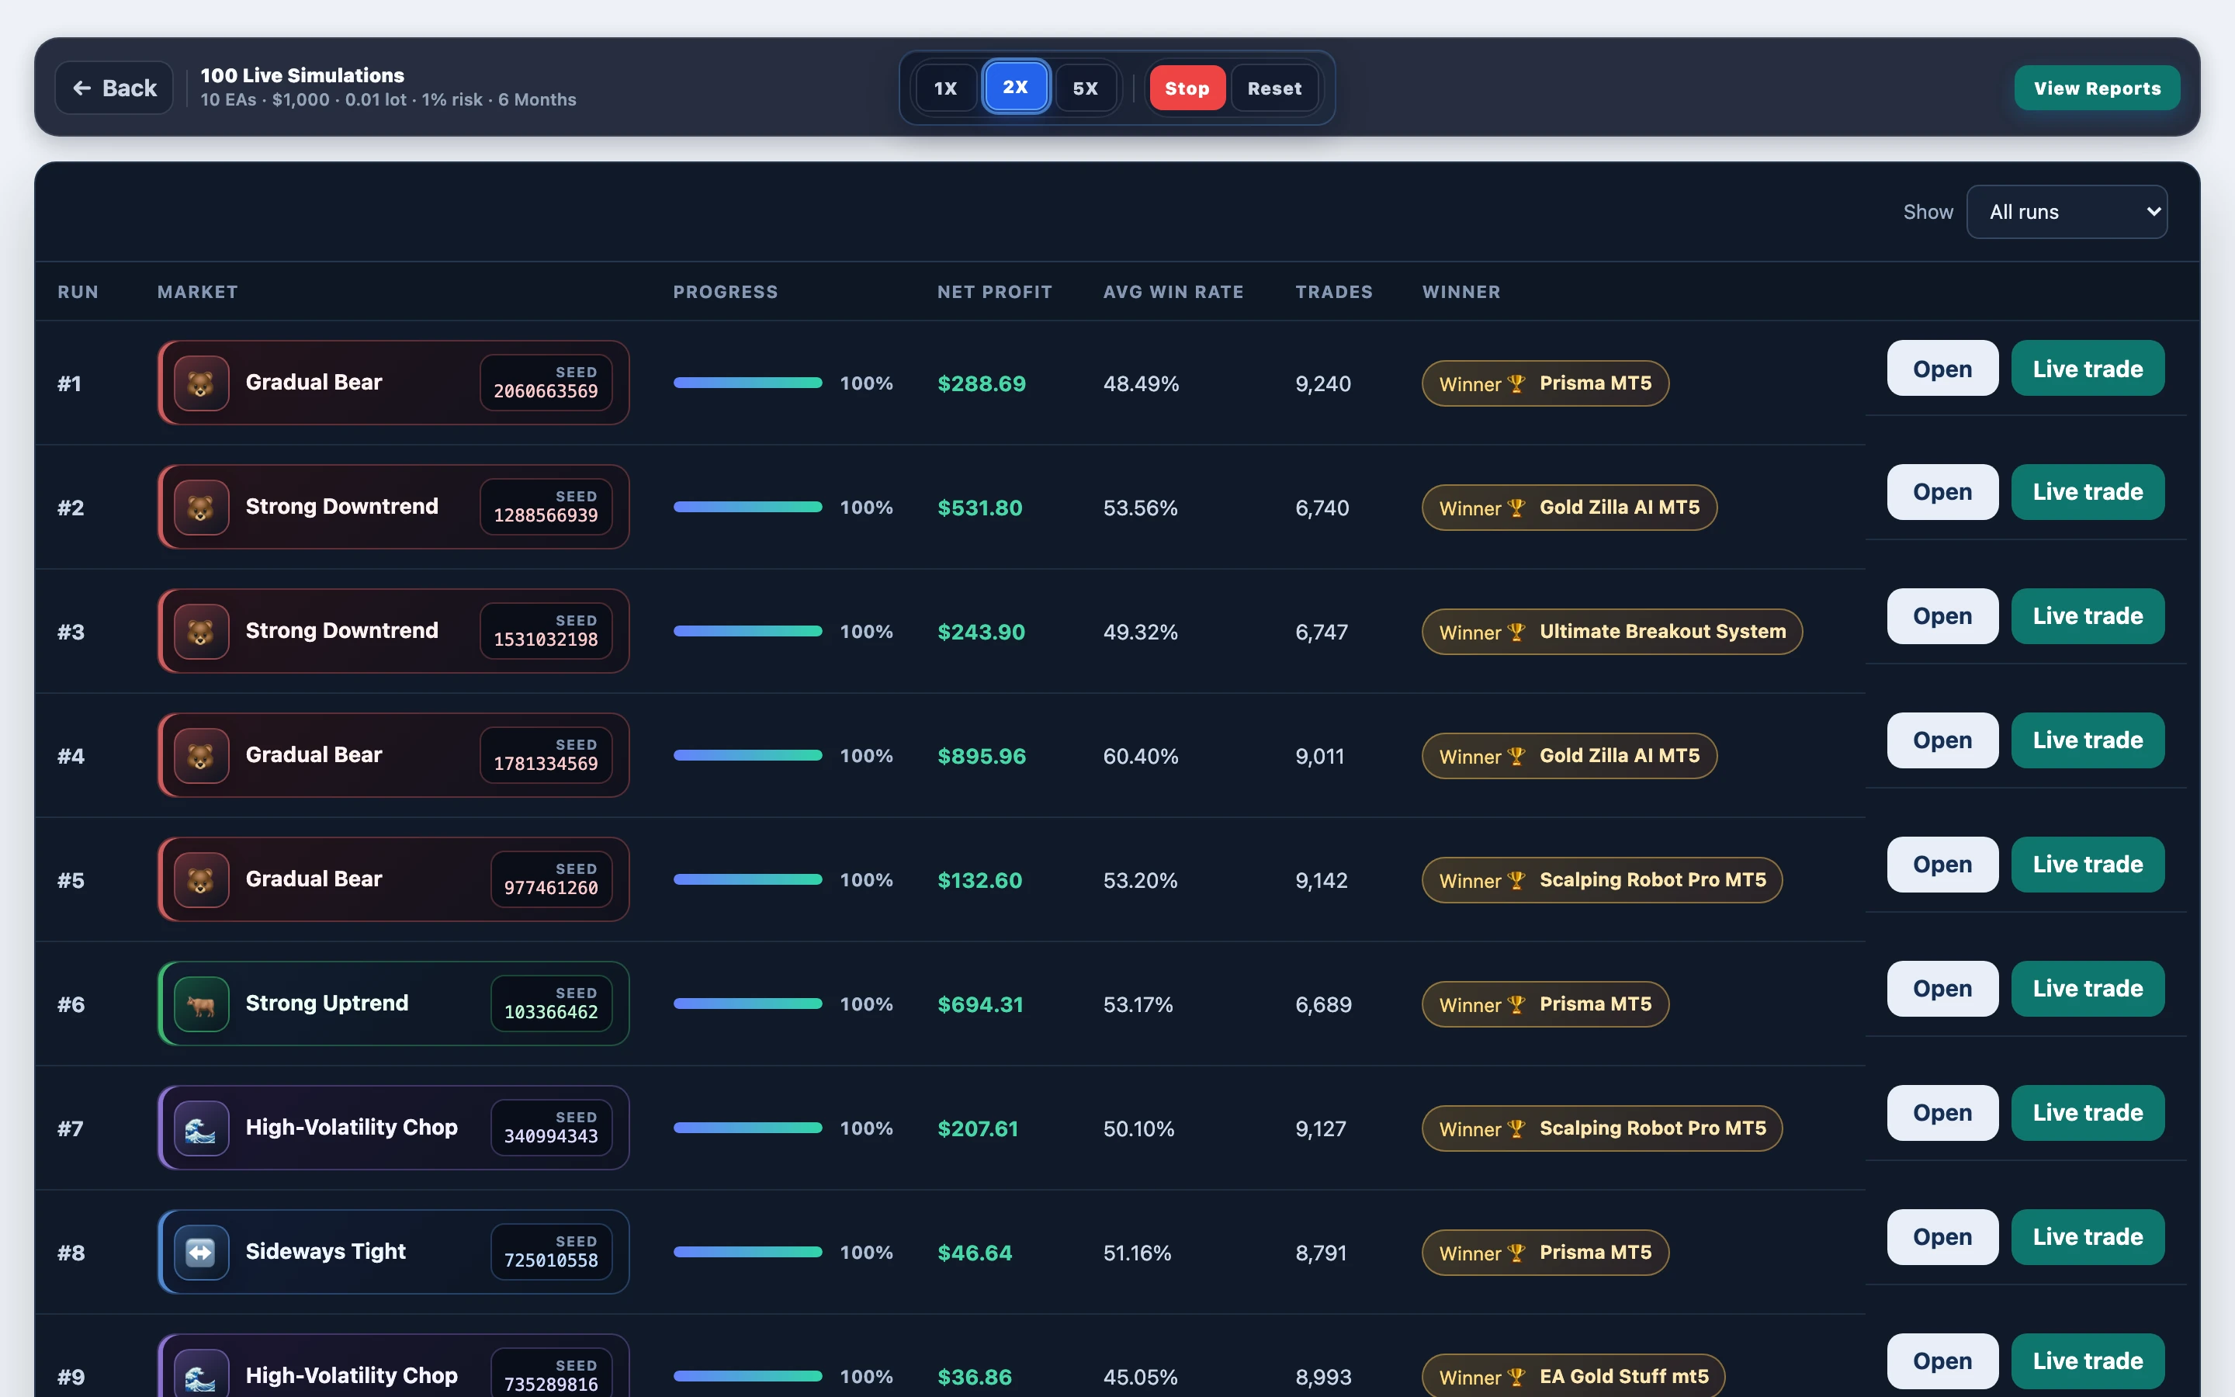The image size is (2235, 1397).
Task: Start Live trade for run #4
Action: click(2088, 740)
